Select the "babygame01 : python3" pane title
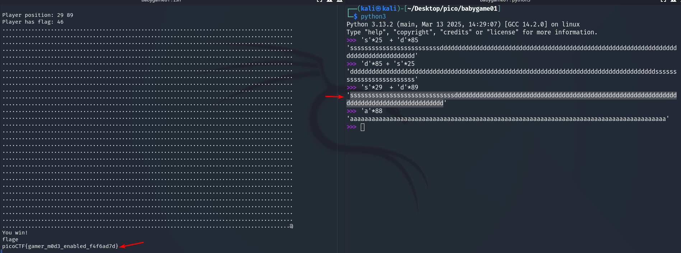This screenshot has height=253, width=681. click(505, 1)
